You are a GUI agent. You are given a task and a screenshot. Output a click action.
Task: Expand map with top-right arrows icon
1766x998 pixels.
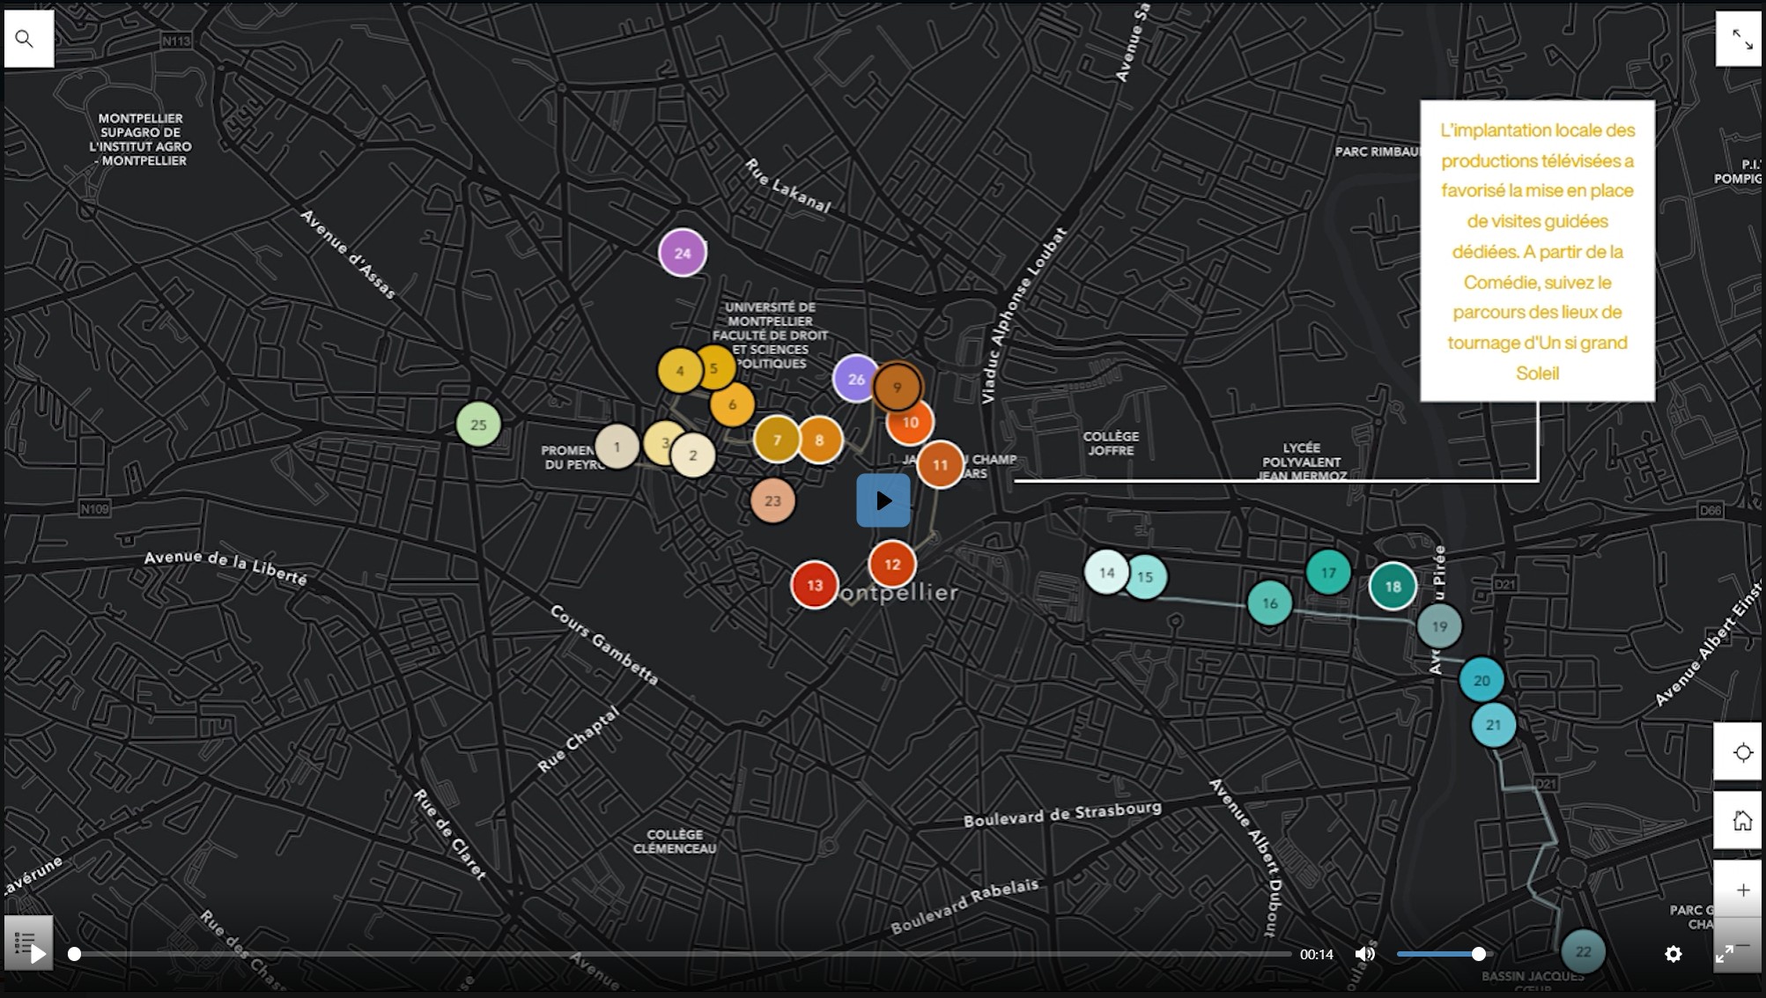click(x=1741, y=39)
